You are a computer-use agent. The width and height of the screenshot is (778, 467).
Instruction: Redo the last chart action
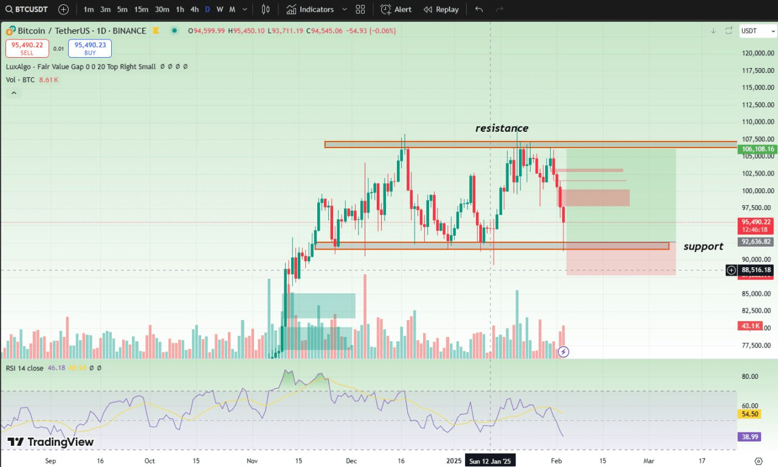pyautogui.click(x=500, y=10)
